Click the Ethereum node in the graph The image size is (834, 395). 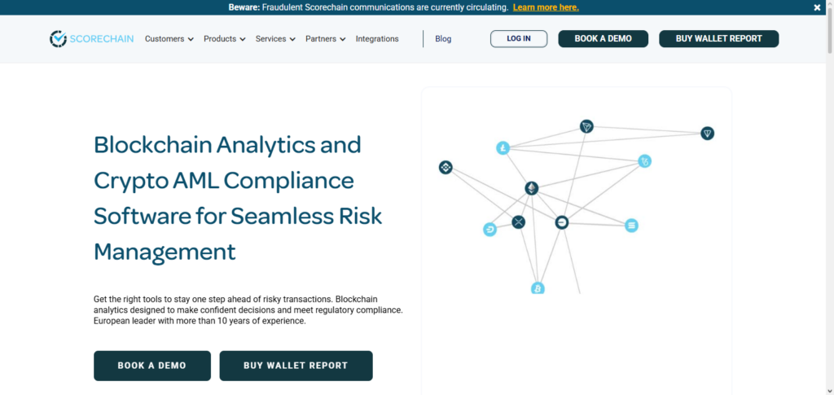tap(531, 188)
